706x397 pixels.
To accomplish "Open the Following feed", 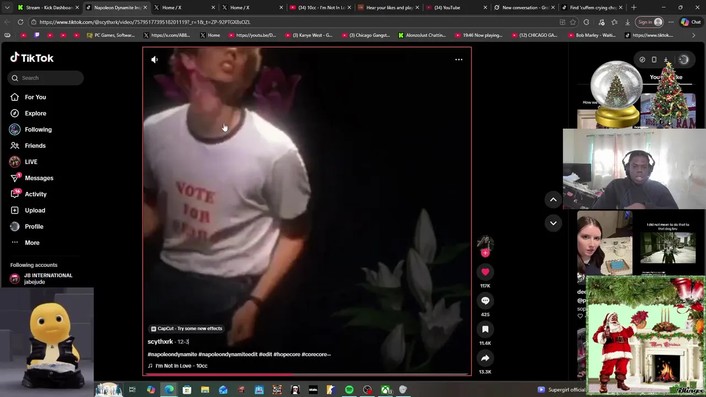I will pos(30,130).
